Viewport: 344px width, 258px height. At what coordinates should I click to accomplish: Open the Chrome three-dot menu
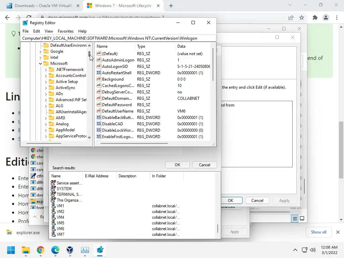[x=337, y=17]
